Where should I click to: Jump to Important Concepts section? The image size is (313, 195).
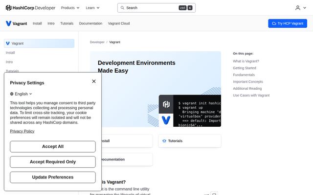coord(248,82)
